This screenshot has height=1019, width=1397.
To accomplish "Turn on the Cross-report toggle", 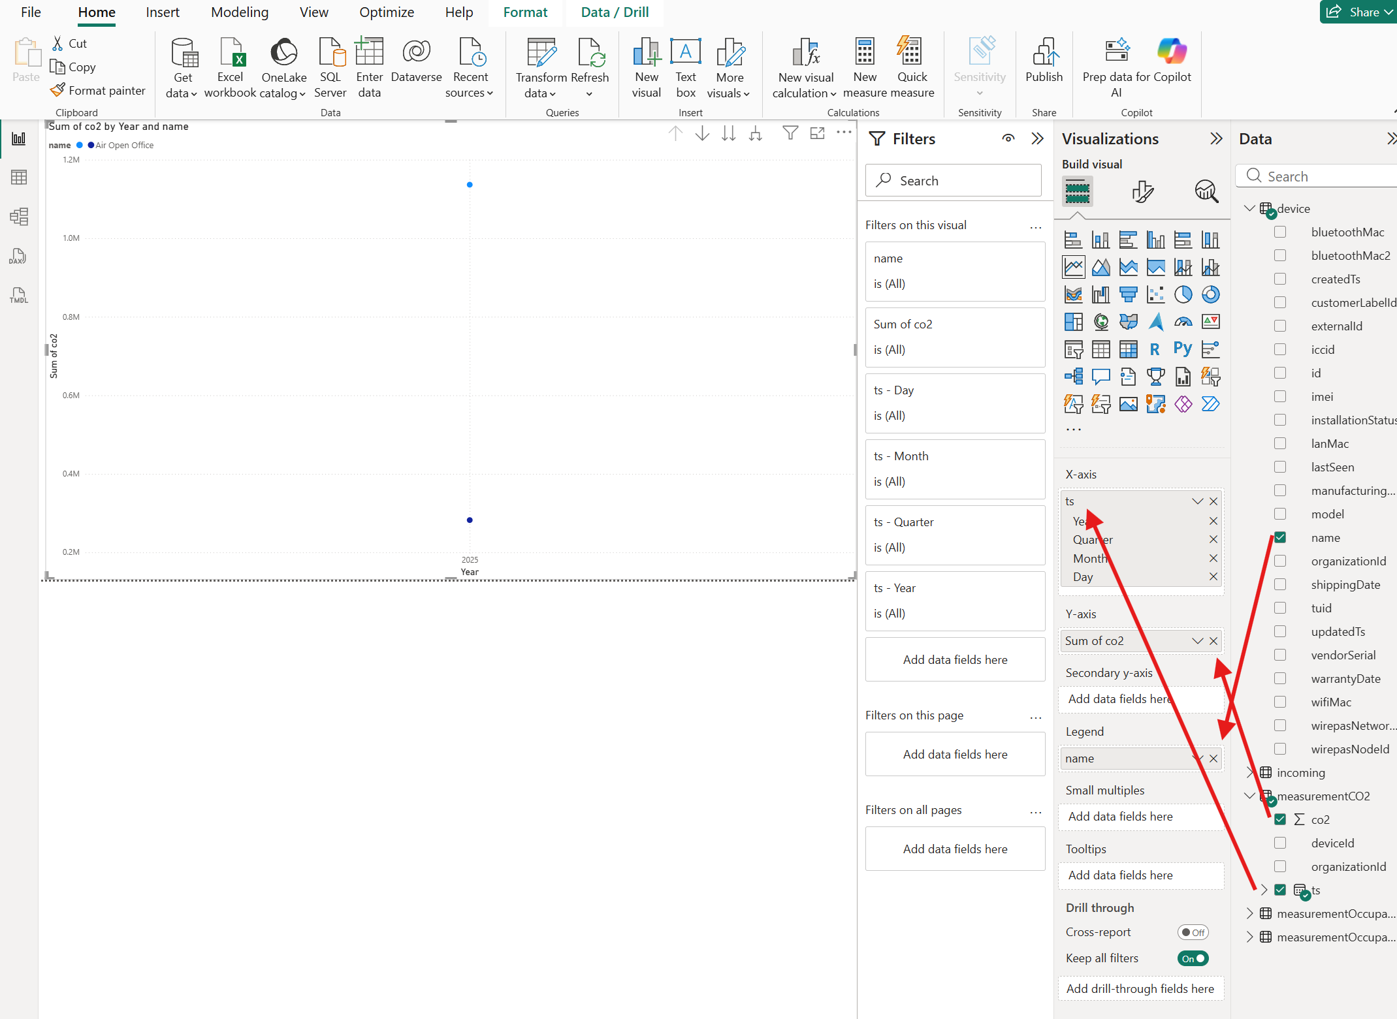I will point(1193,932).
